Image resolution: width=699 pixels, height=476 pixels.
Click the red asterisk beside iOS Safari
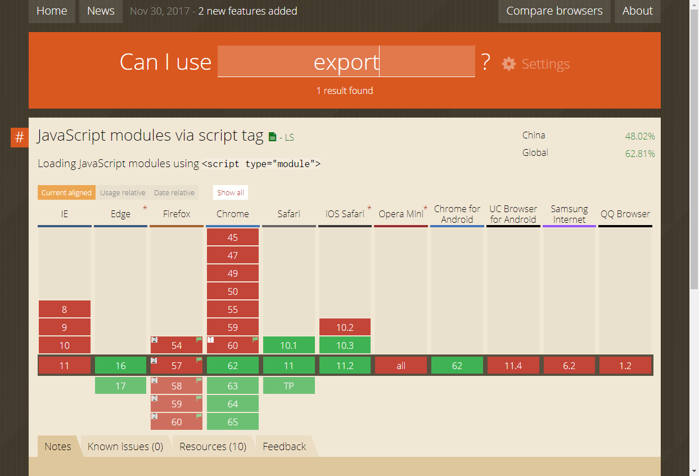(x=369, y=209)
